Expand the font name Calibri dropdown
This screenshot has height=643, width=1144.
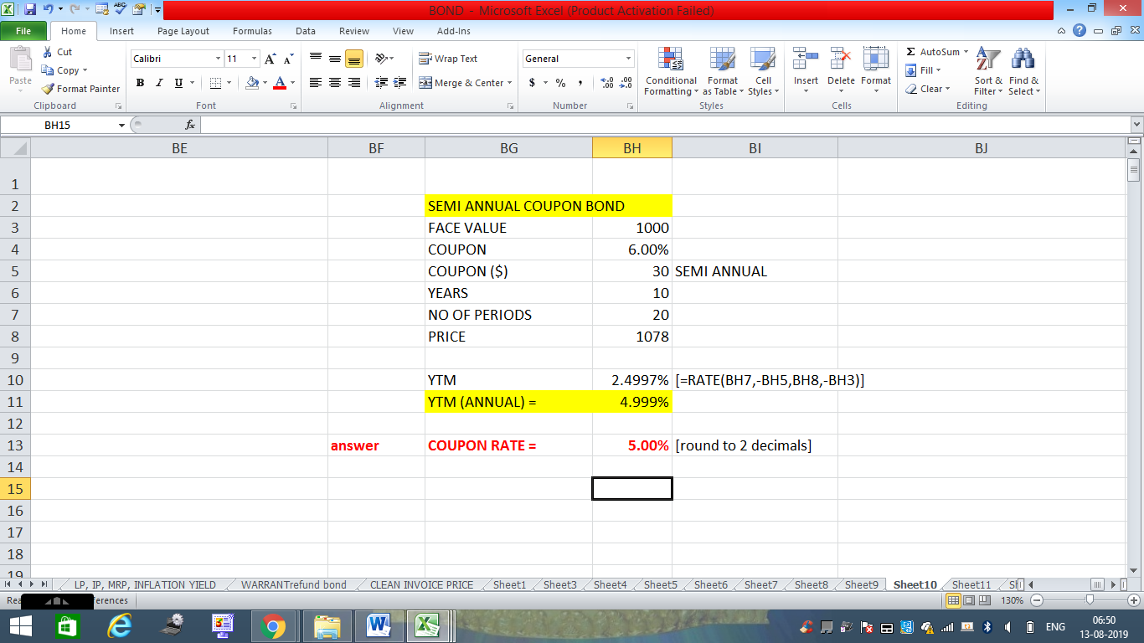(x=218, y=59)
